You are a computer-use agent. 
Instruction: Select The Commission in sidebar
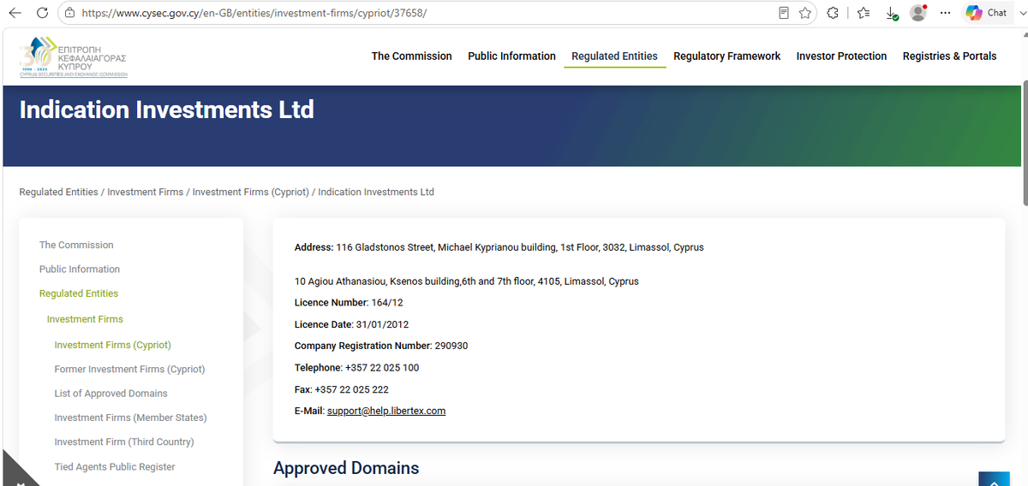point(76,245)
